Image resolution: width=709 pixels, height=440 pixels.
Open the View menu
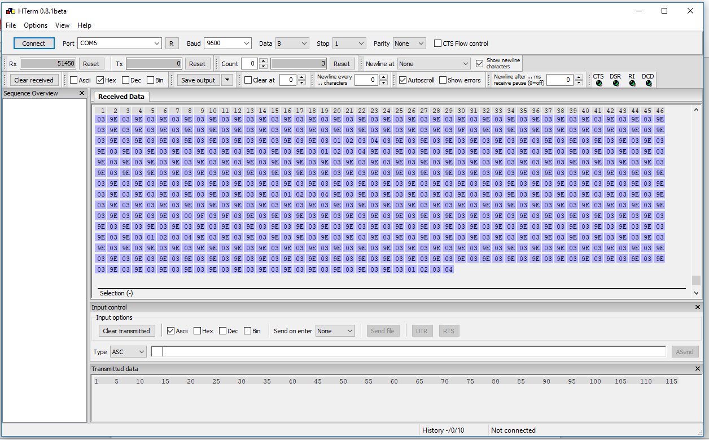tap(63, 25)
